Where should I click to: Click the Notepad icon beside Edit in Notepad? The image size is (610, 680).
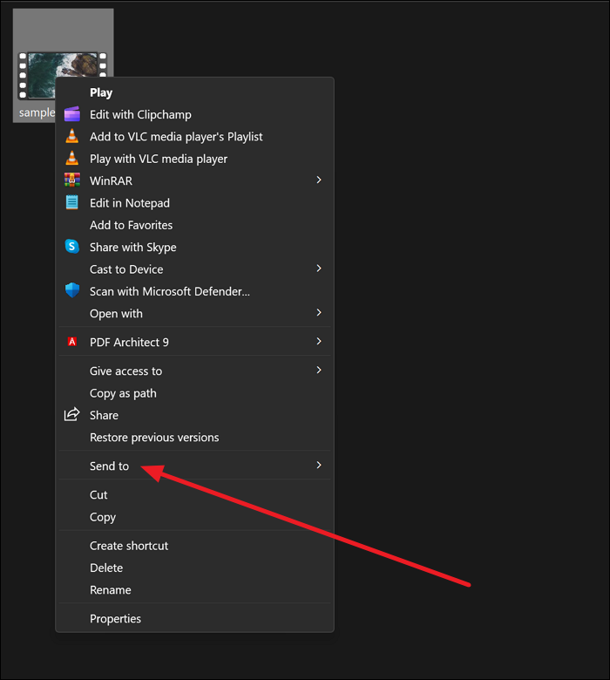[72, 203]
